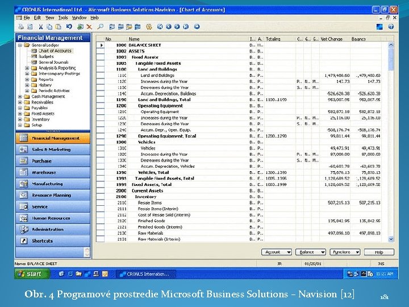Expand the Payables folder
The image size is (409, 307).
click(20, 108)
